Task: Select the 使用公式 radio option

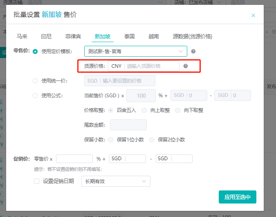Action: click(x=35, y=96)
